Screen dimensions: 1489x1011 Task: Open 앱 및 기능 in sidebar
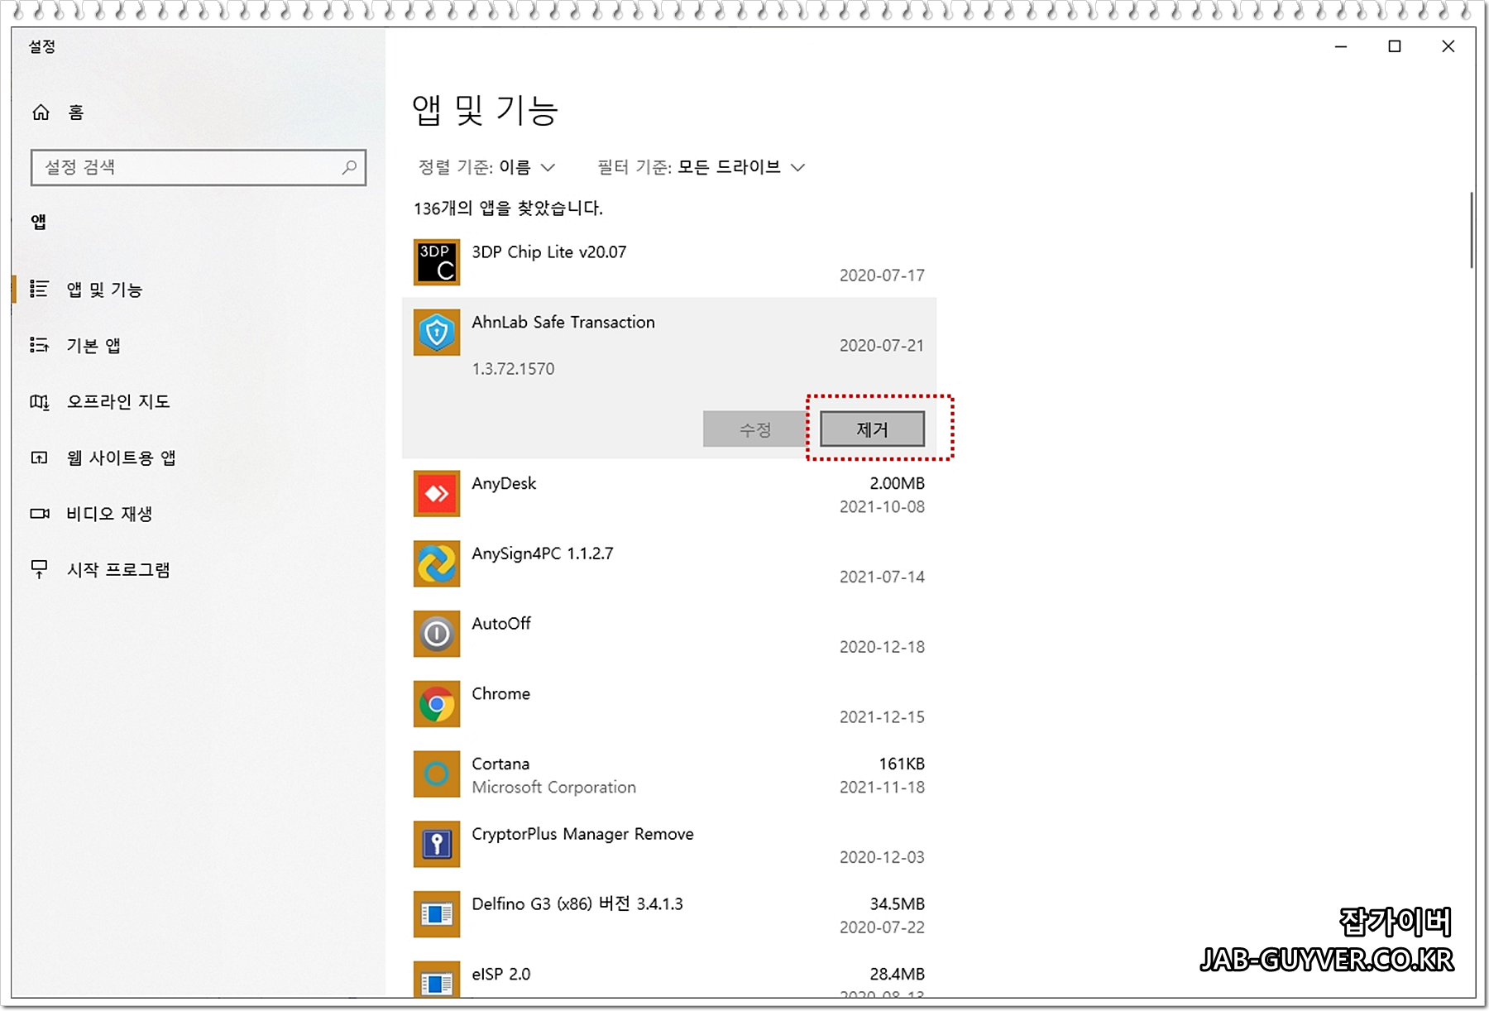tap(199, 289)
